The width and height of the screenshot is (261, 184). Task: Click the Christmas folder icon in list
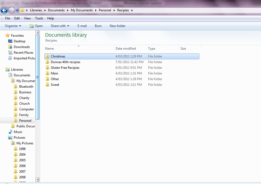pyautogui.click(x=48, y=56)
